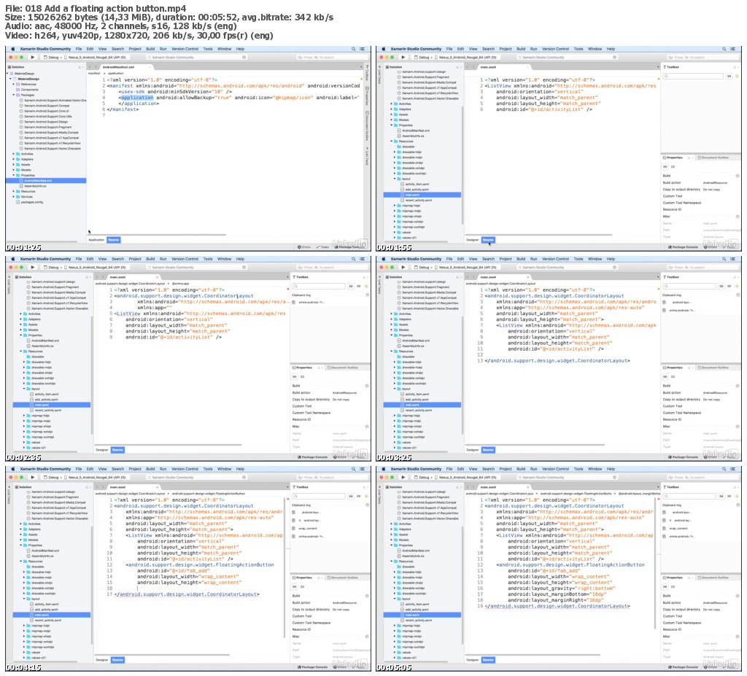Click wrap_content clipboard item icon in 00:04:15 frame
The height and width of the screenshot is (676, 747).
click(x=294, y=528)
